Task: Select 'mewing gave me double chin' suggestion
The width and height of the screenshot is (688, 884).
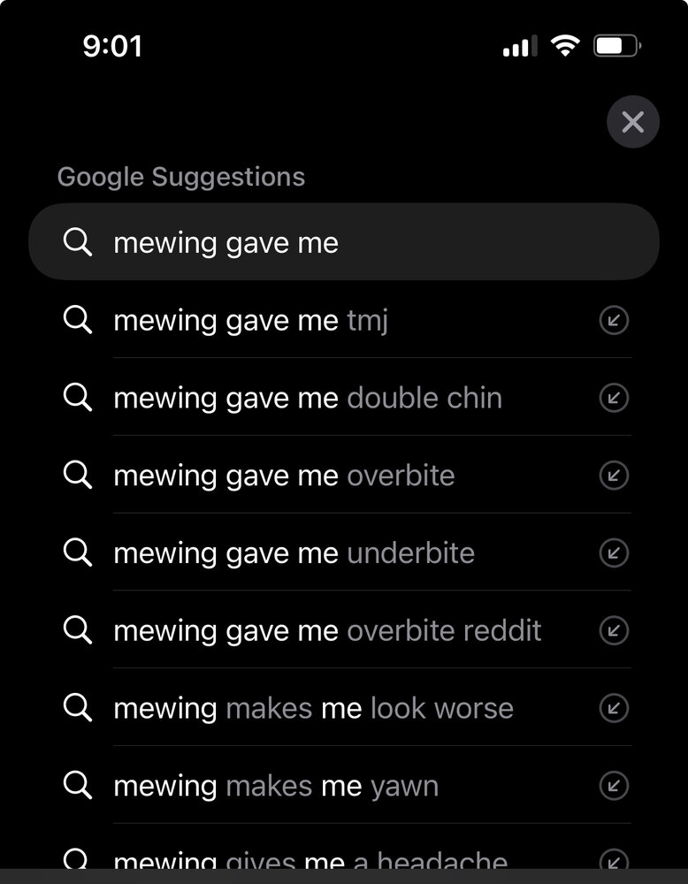Action: [308, 398]
